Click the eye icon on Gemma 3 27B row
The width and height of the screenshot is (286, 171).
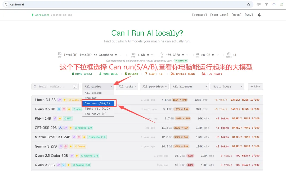coord(66,146)
